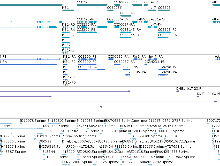Viewport: 220px width, 166px height.
Task: Select the PI31-PC protein label
Action: (69, 62)
